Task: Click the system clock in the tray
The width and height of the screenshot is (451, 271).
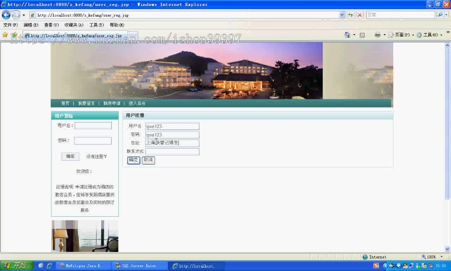Action: [440, 265]
